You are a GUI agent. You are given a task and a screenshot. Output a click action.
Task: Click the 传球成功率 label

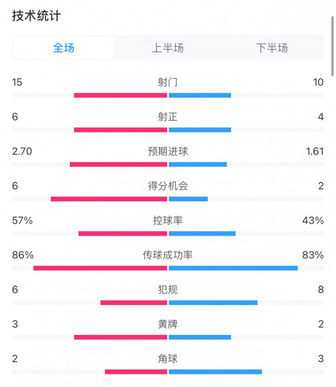(168, 255)
